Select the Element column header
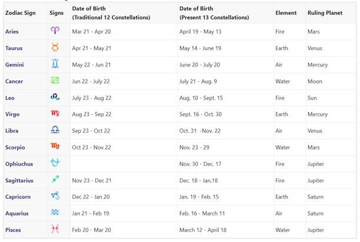 285,12
